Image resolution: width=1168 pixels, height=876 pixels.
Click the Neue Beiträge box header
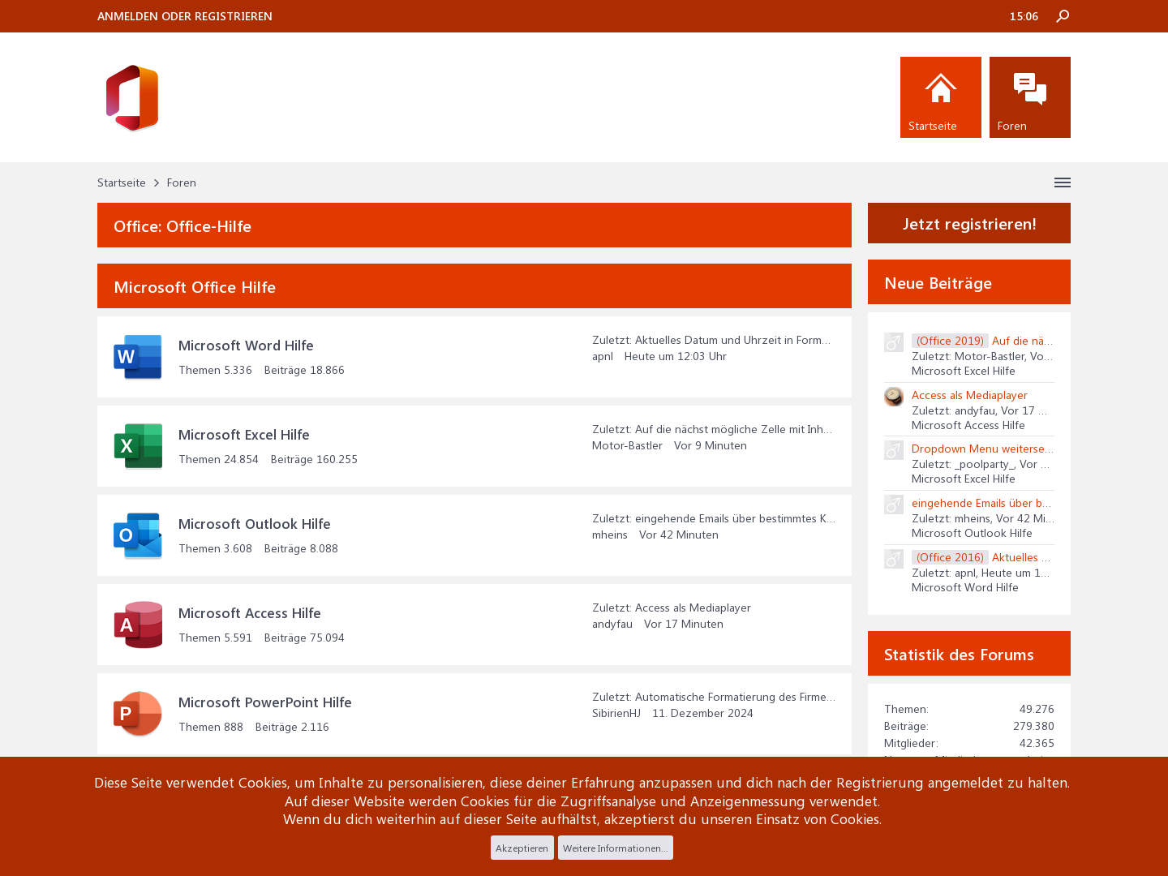[969, 282]
